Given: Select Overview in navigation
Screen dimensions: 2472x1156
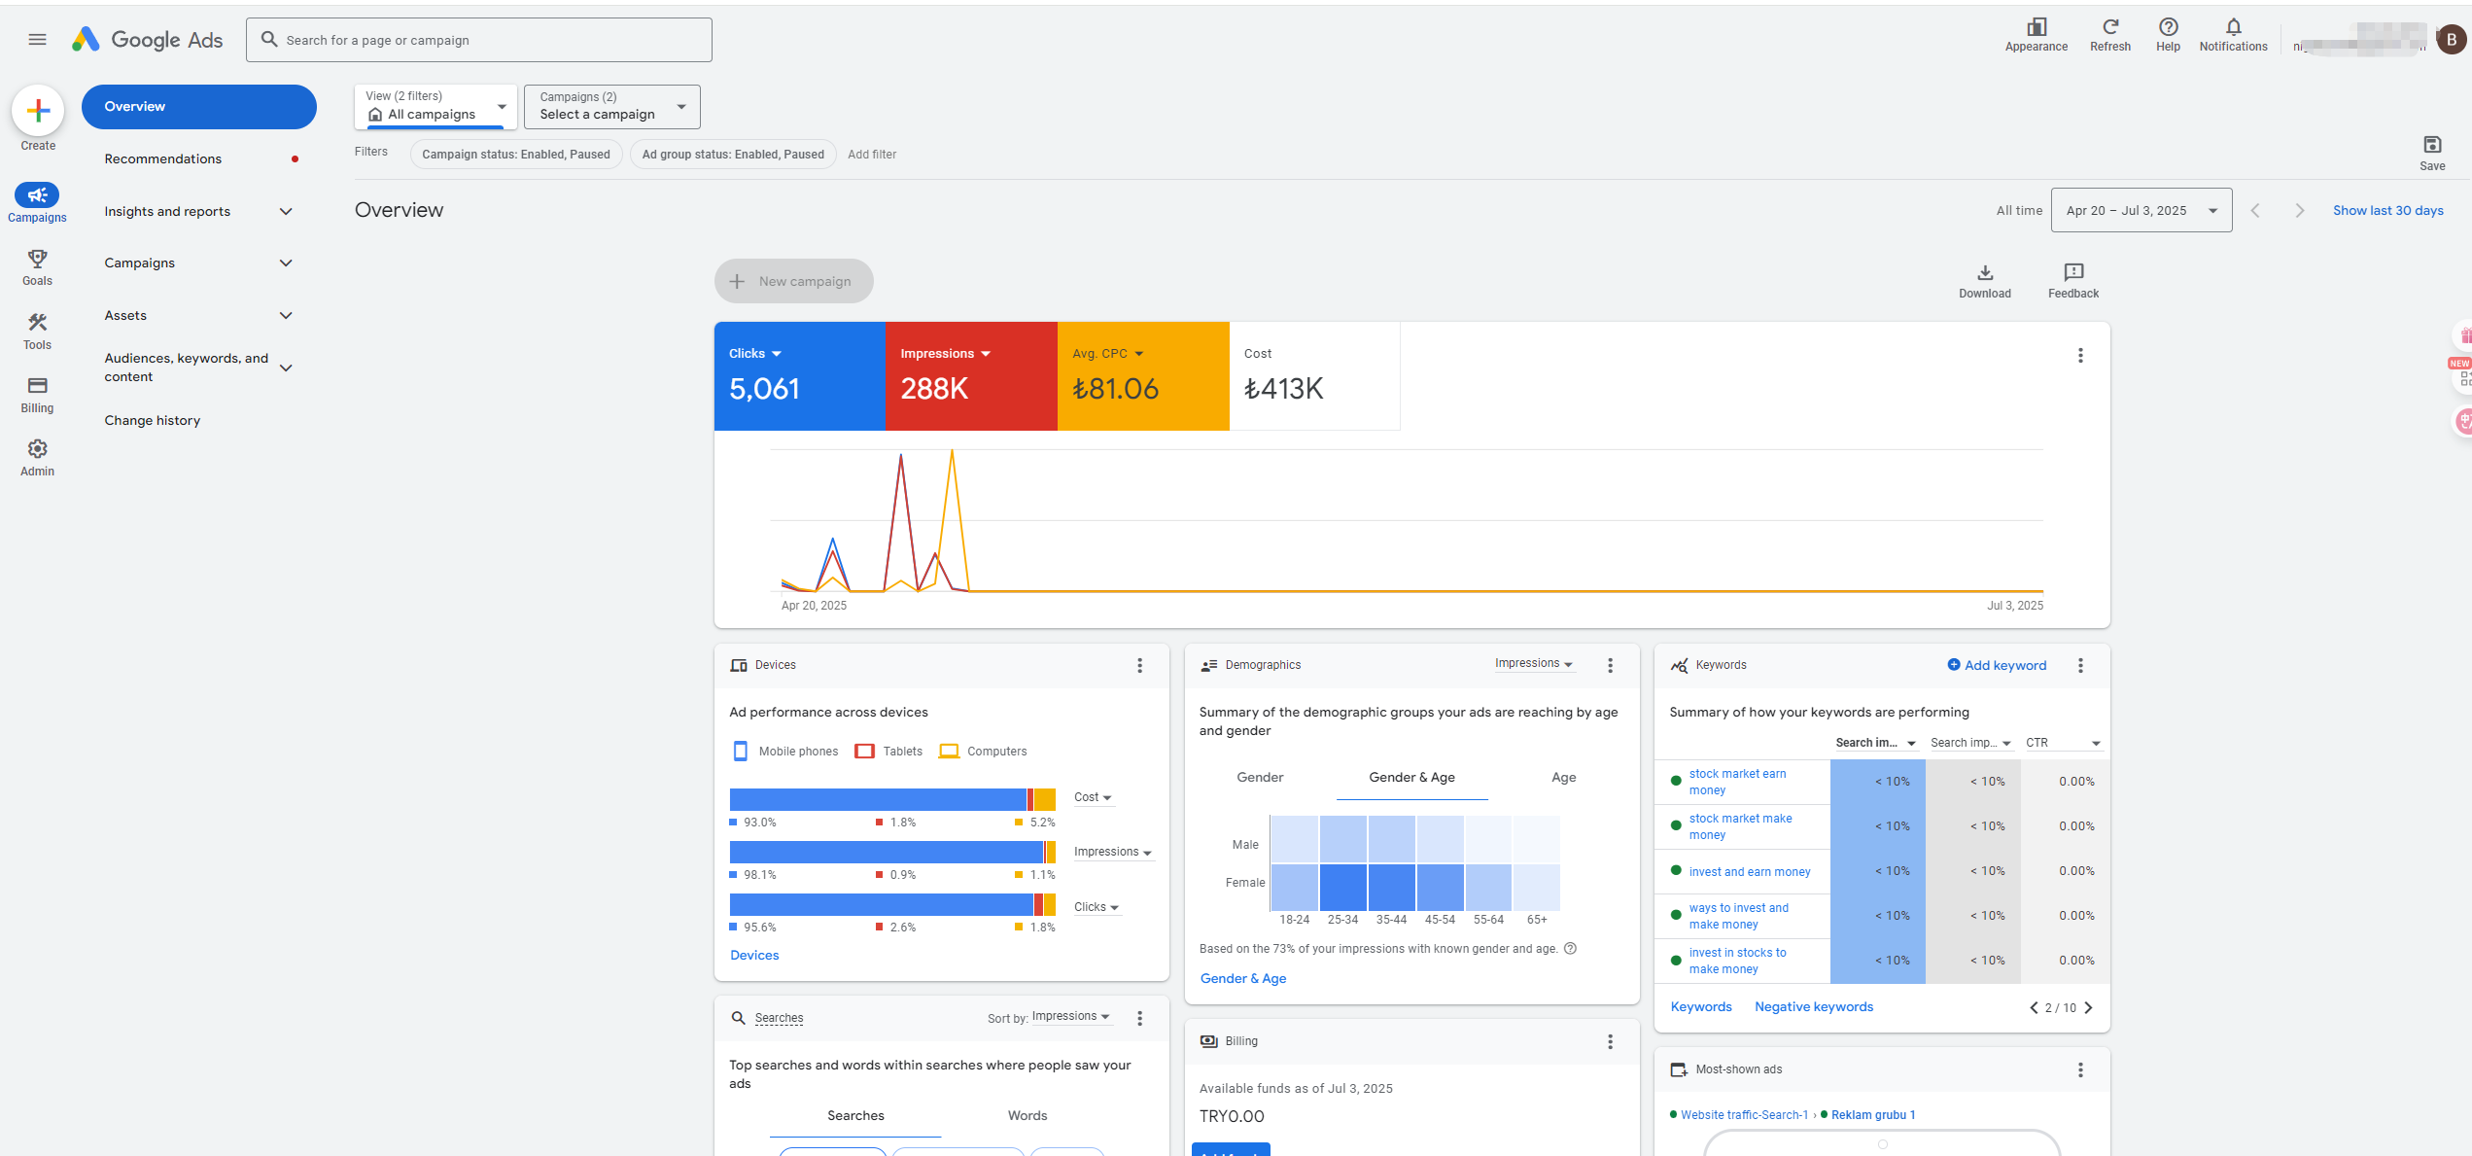Looking at the screenshot, I should tap(198, 107).
